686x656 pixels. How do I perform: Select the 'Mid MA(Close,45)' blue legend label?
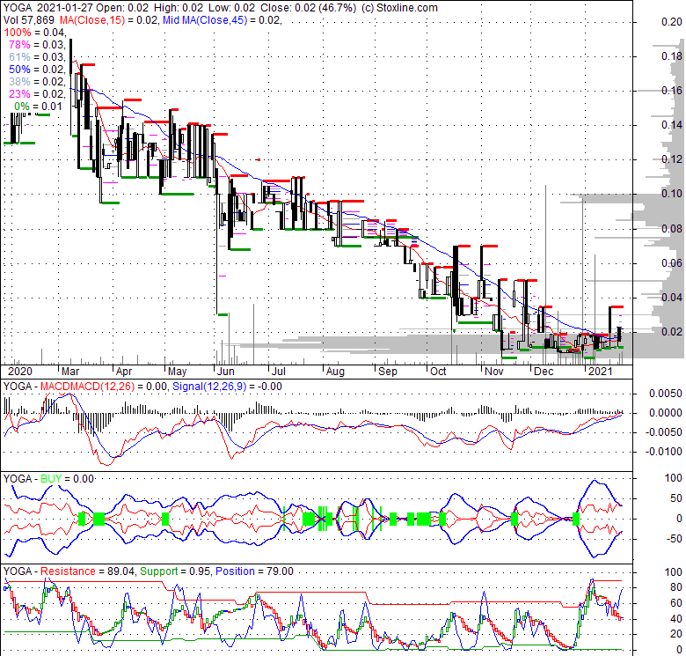tap(206, 20)
